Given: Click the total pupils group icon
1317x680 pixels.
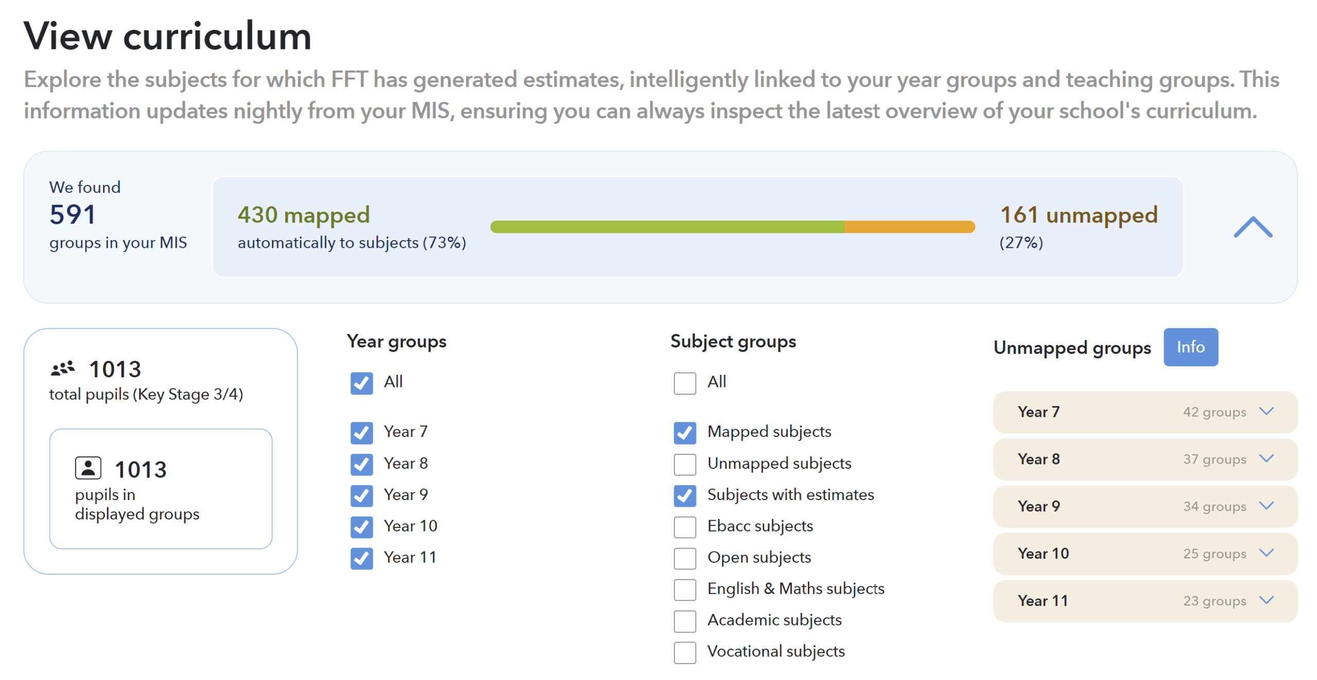Looking at the screenshot, I should (x=63, y=369).
